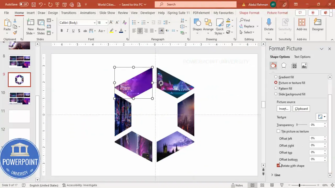The image size is (335, 188).
Task: Switch to Animations tab
Action: click(88, 13)
